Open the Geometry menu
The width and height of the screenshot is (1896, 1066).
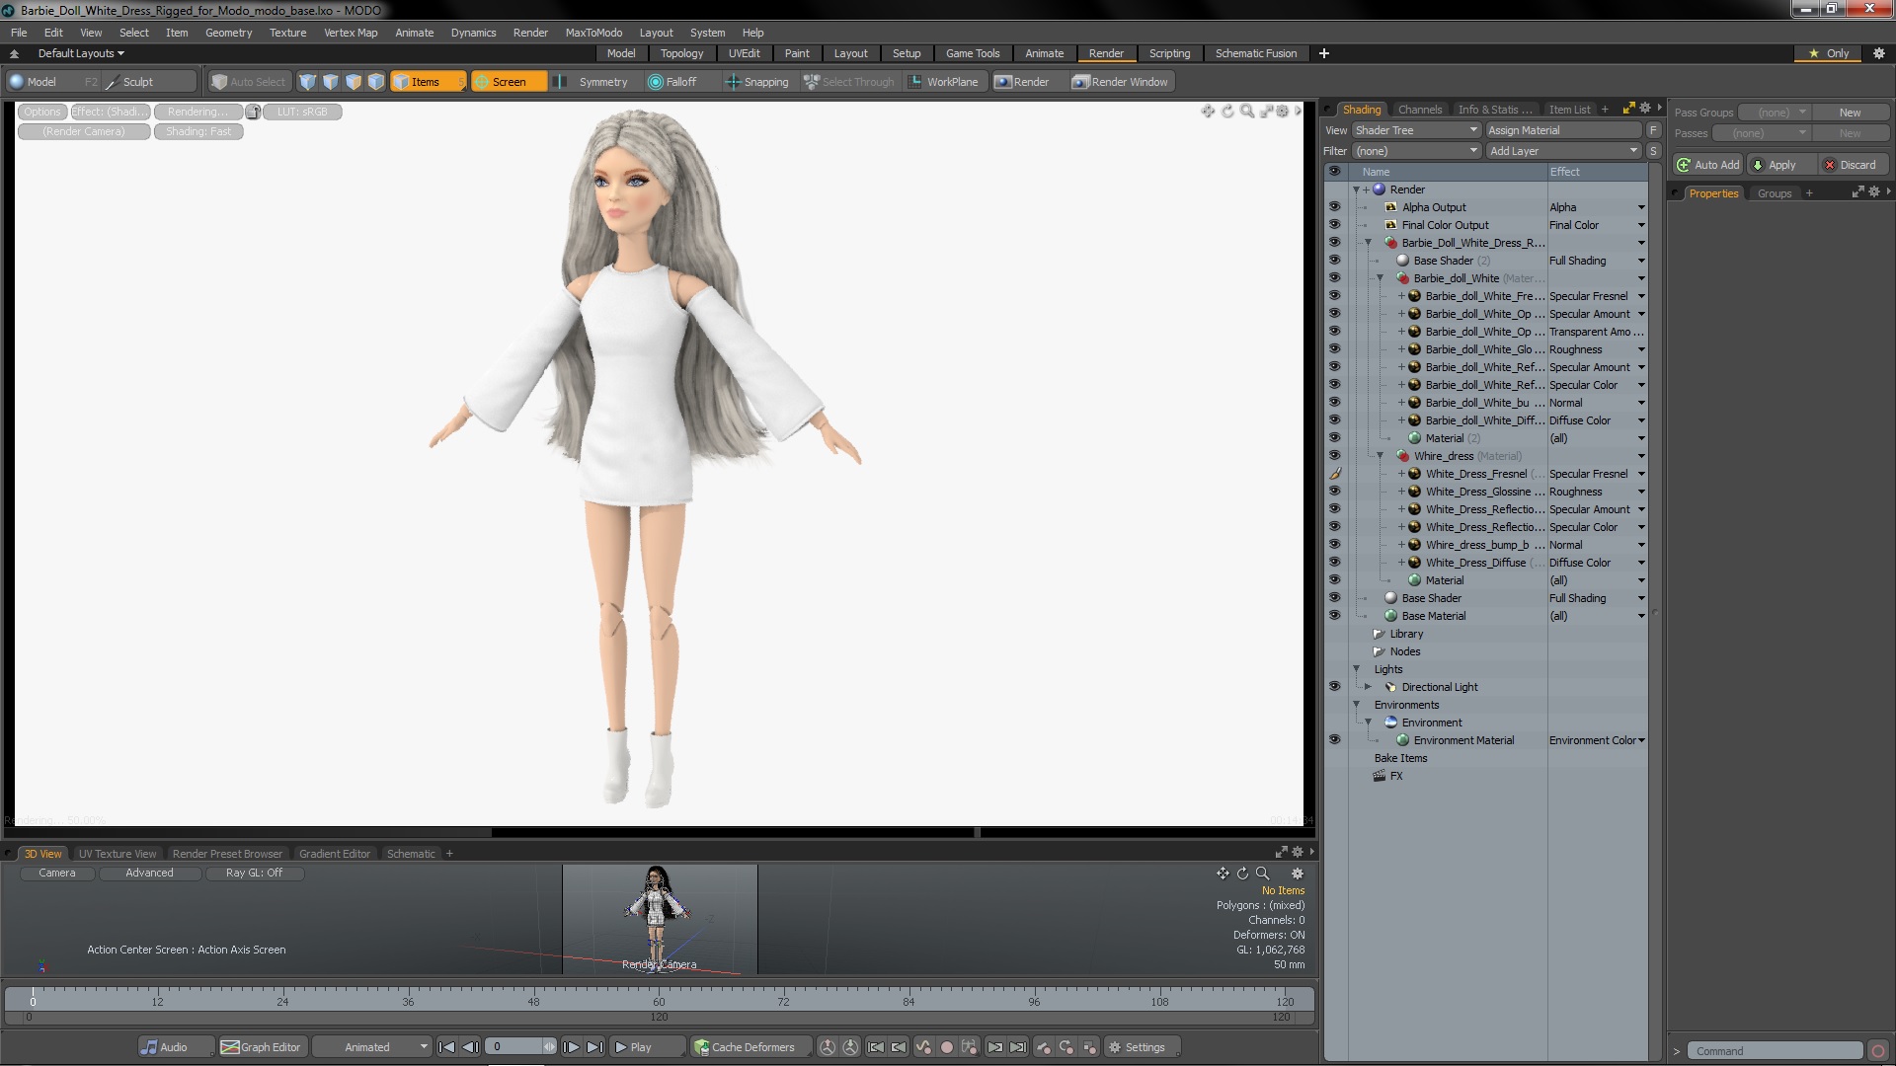click(x=228, y=33)
